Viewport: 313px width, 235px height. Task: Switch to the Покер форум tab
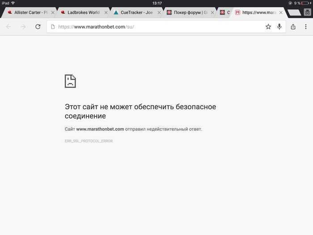click(188, 13)
